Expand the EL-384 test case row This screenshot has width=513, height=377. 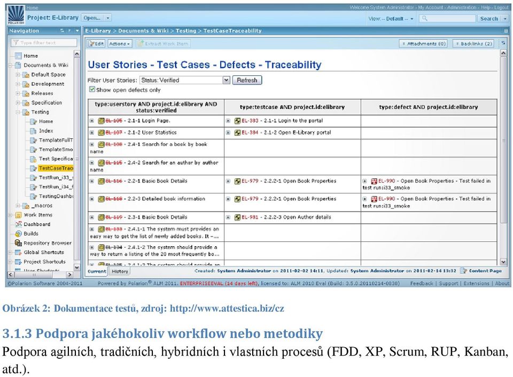click(x=228, y=132)
